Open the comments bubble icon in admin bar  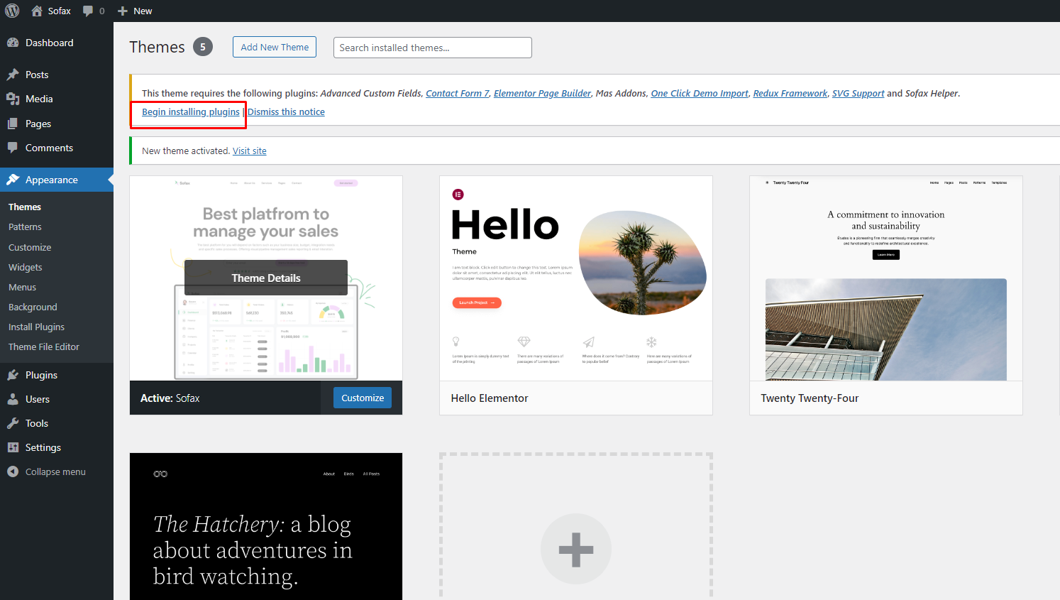(x=88, y=11)
